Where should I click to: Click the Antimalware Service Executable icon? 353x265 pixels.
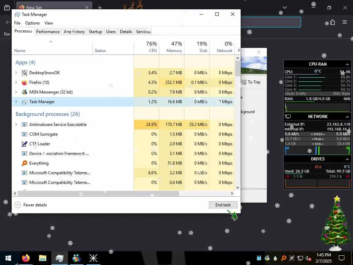tap(24, 125)
